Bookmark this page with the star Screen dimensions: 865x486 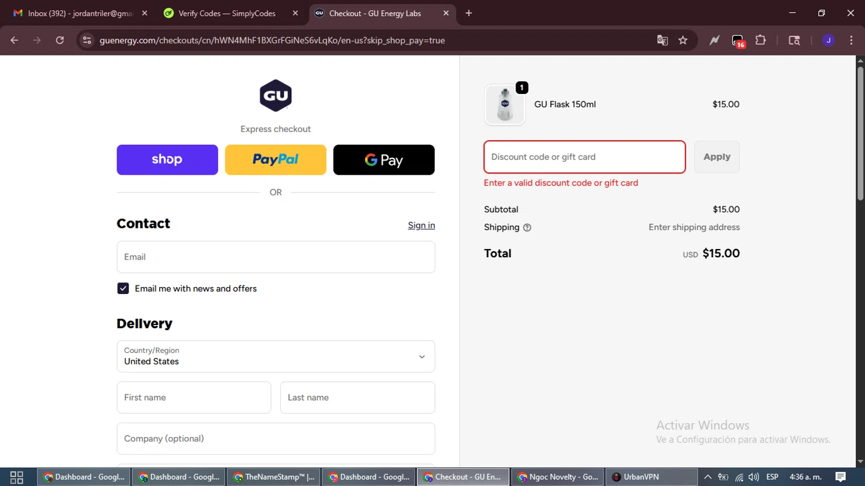(683, 40)
